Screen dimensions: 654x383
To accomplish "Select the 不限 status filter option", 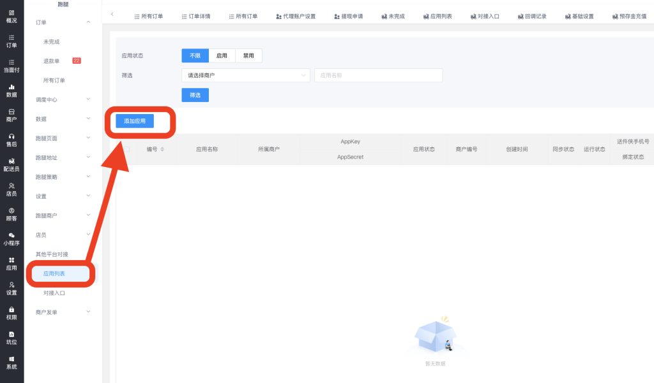I will (195, 56).
